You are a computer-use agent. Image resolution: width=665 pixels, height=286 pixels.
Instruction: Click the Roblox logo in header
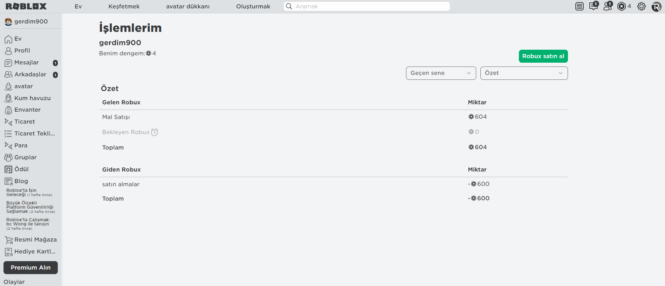point(26,6)
